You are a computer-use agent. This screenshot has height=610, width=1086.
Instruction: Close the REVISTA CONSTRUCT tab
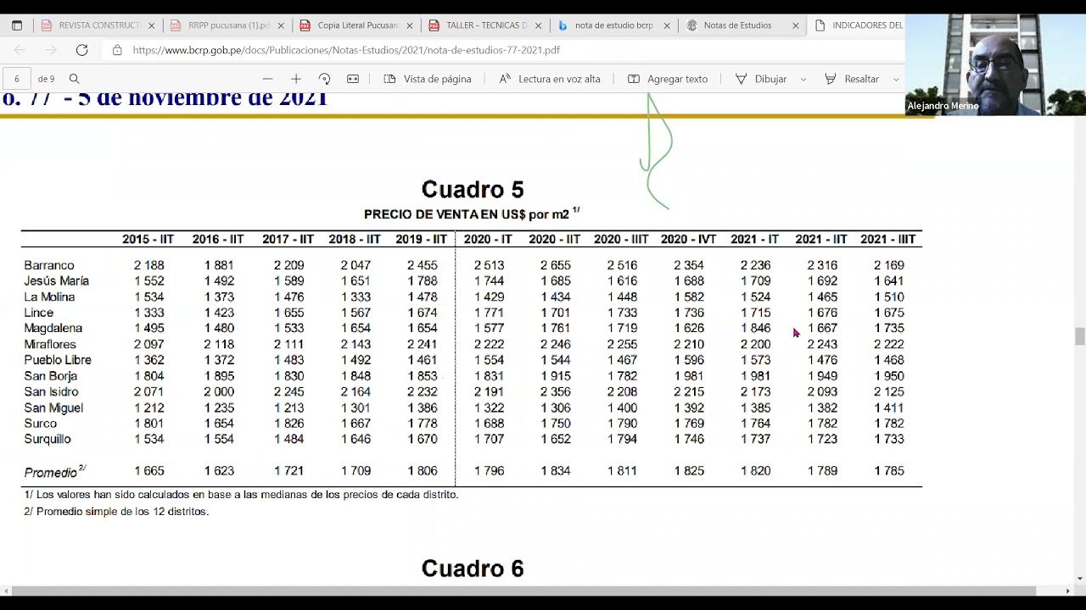click(152, 25)
